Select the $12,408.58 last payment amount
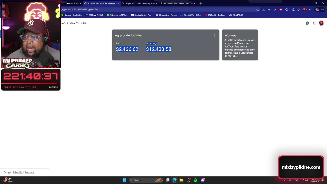The width and height of the screenshot is (327, 184). pyautogui.click(x=159, y=49)
